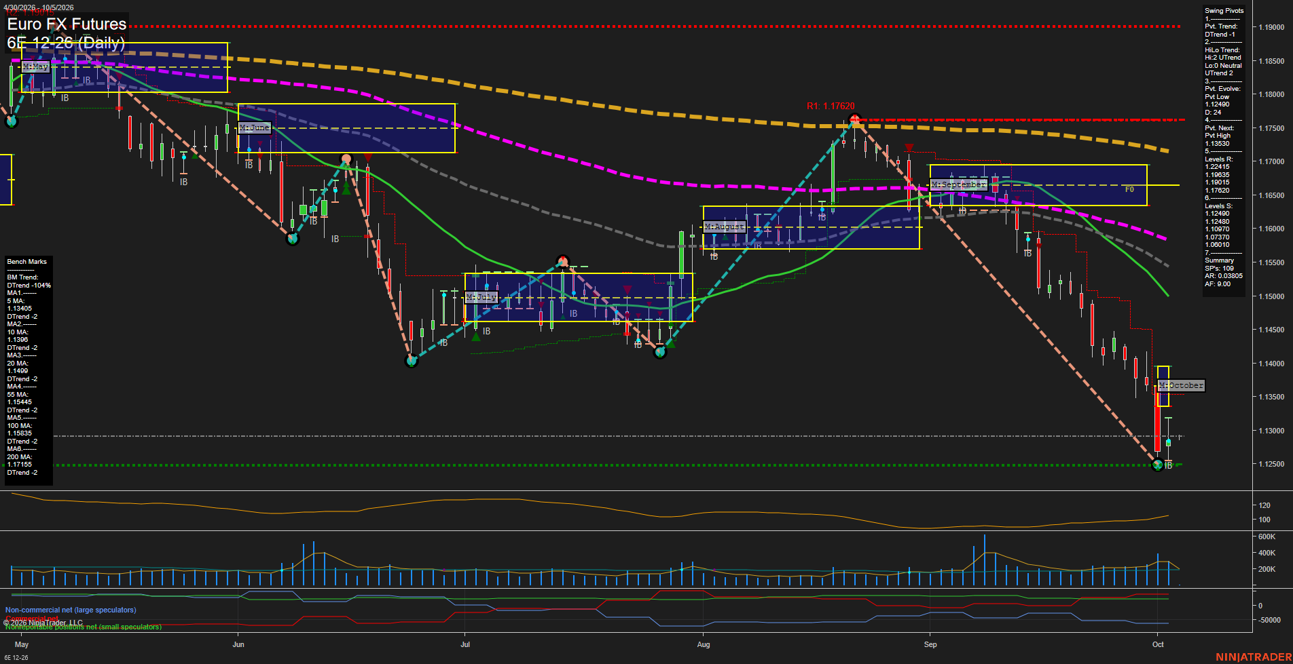Select the July swing pivot high marker

pyautogui.click(x=562, y=261)
